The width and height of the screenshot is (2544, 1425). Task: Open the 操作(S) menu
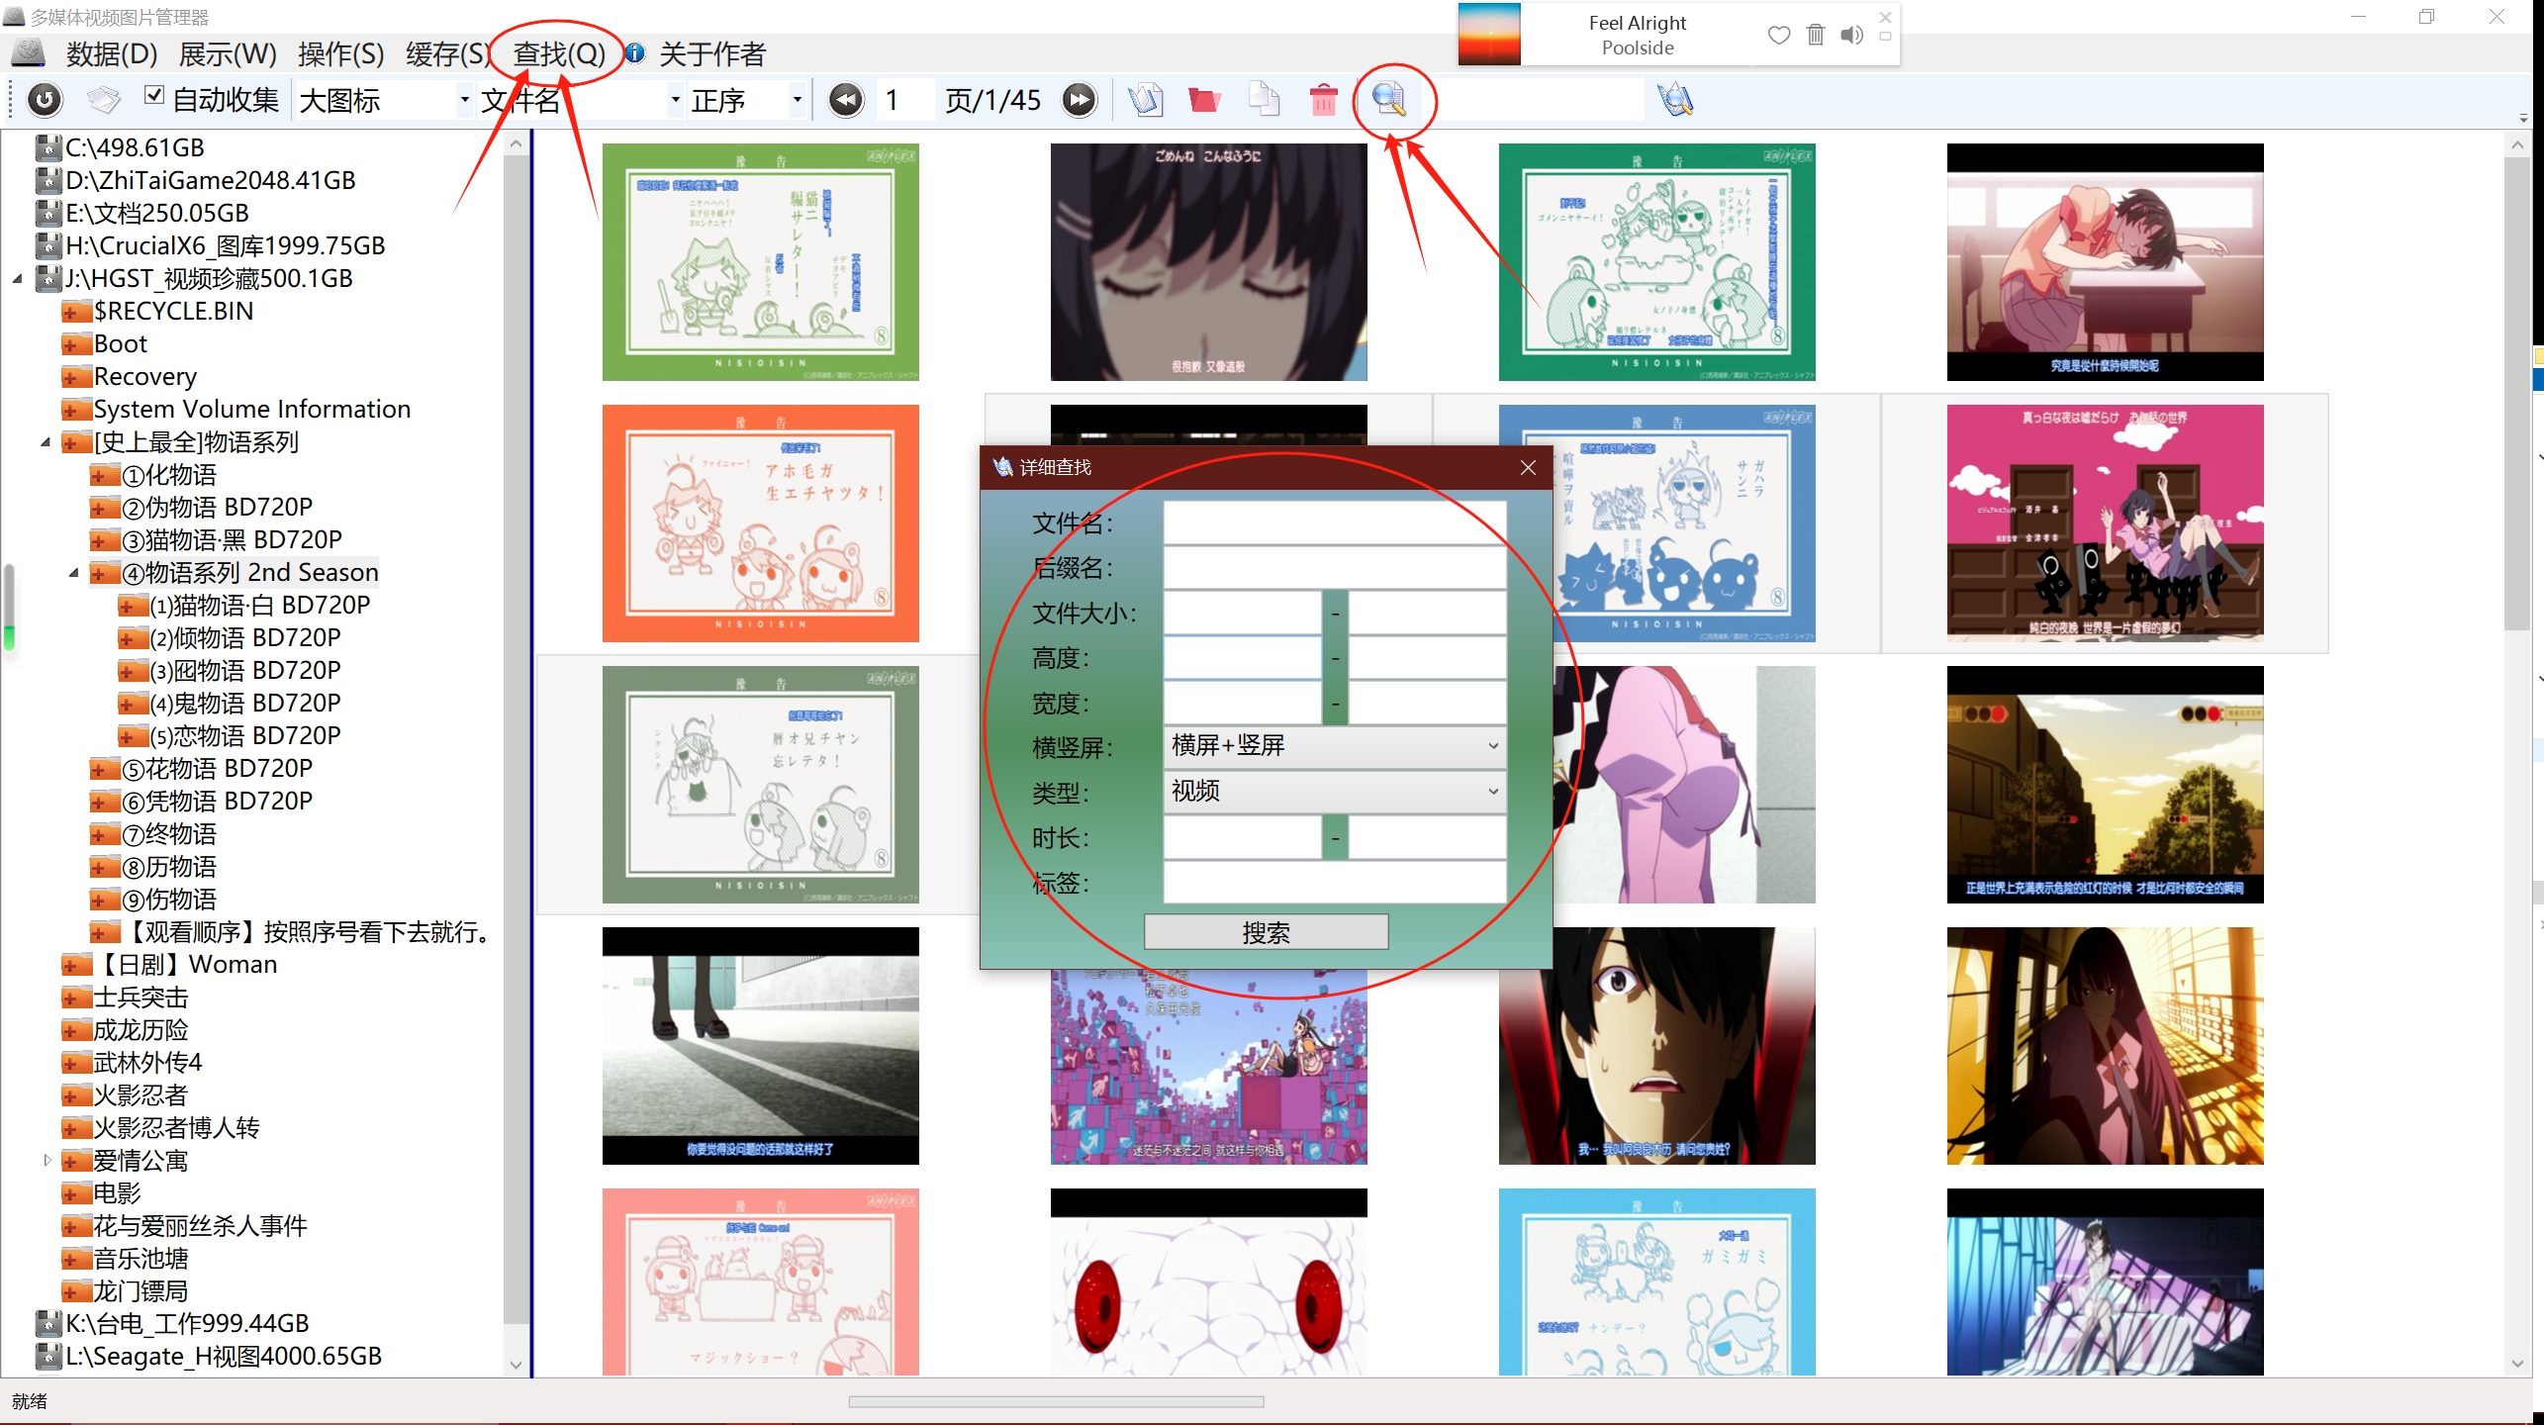[x=341, y=54]
